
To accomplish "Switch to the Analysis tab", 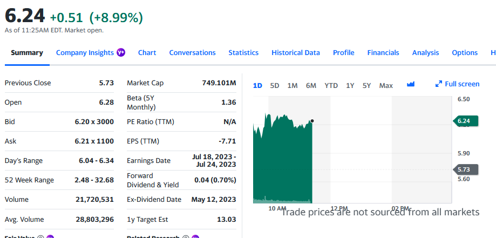I will click(x=425, y=52).
